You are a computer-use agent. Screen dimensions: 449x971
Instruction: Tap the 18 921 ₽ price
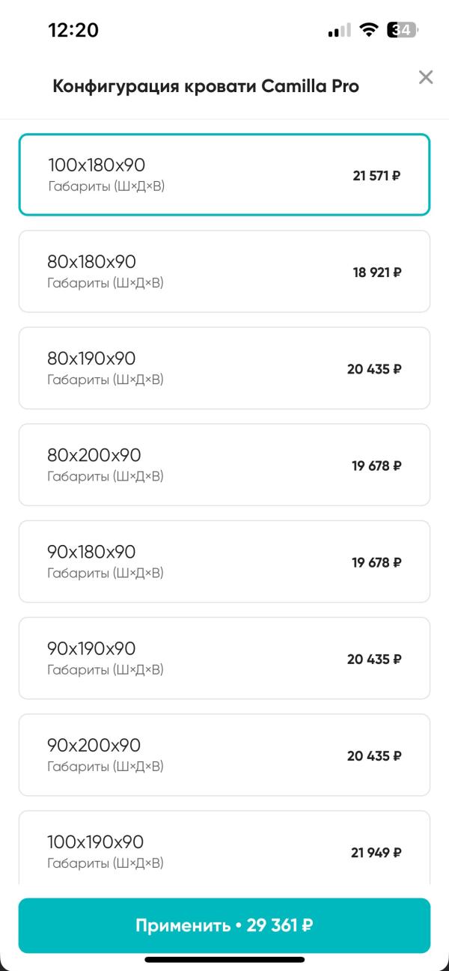tap(377, 273)
